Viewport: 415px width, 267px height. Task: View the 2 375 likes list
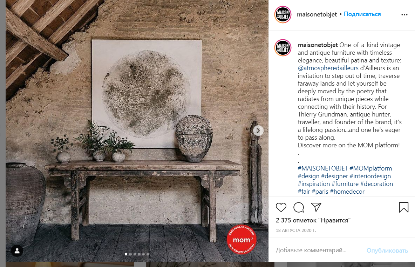click(313, 220)
